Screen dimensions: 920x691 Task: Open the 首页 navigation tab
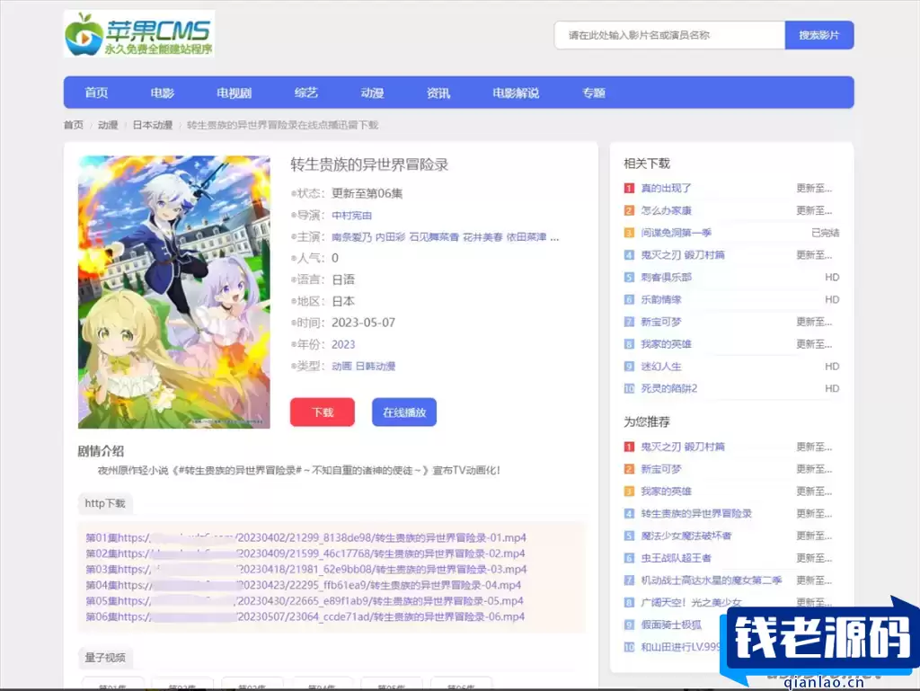click(x=96, y=93)
